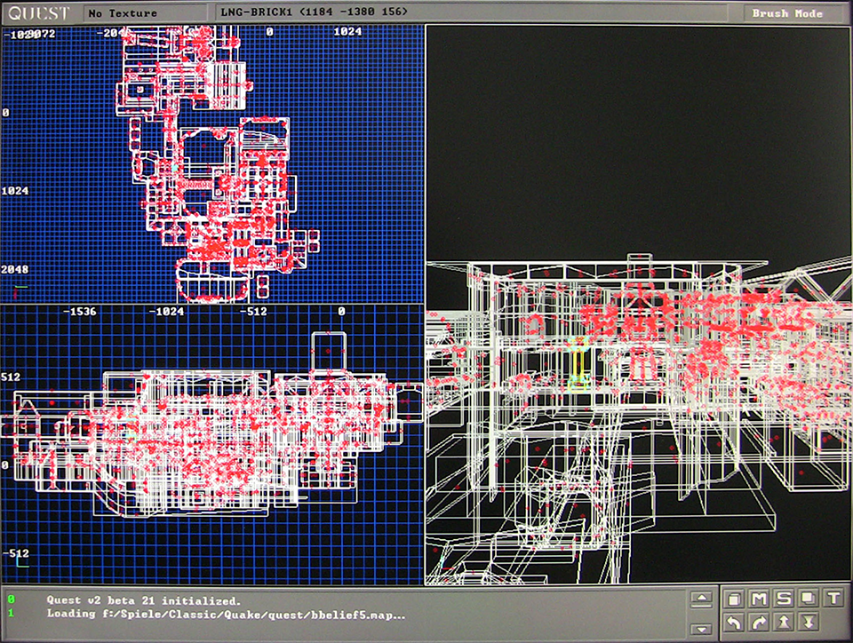Click the green axis marker in top-down view
Screen dimensions: 853x643
coord(20,287)
